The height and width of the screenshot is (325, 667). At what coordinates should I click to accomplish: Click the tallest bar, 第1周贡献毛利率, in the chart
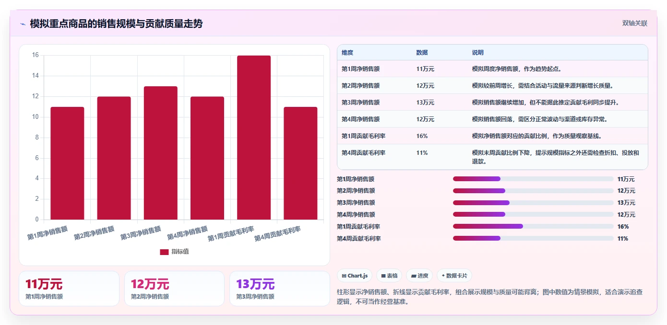[x=254, y=138]
